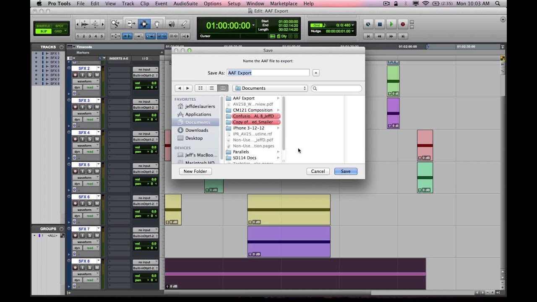Switch Save dialog to icon view

point(200,88)
